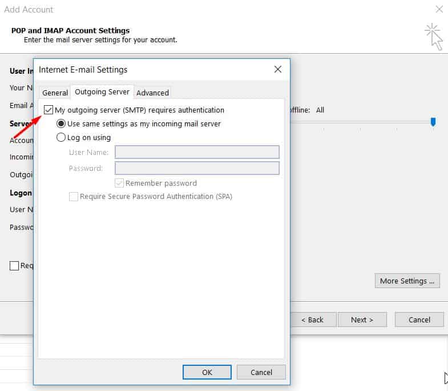Switch to the General tab
This screenshot has height=391, width=448.
tap(55, 93)
